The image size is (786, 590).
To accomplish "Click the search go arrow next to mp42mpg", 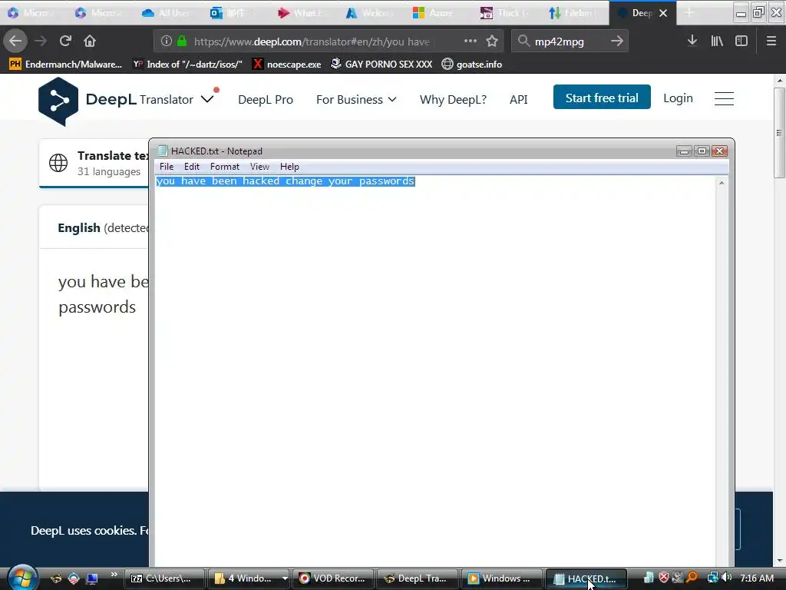I will [x=616, y=41].
